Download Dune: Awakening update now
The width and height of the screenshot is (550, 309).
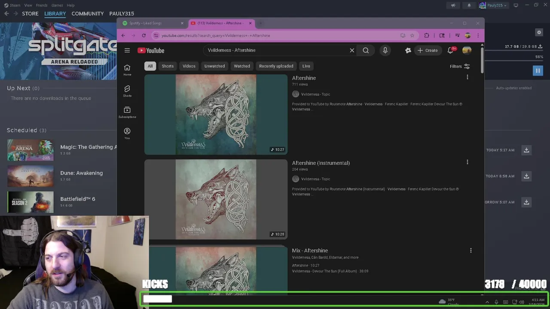click(x=526, y=176)
